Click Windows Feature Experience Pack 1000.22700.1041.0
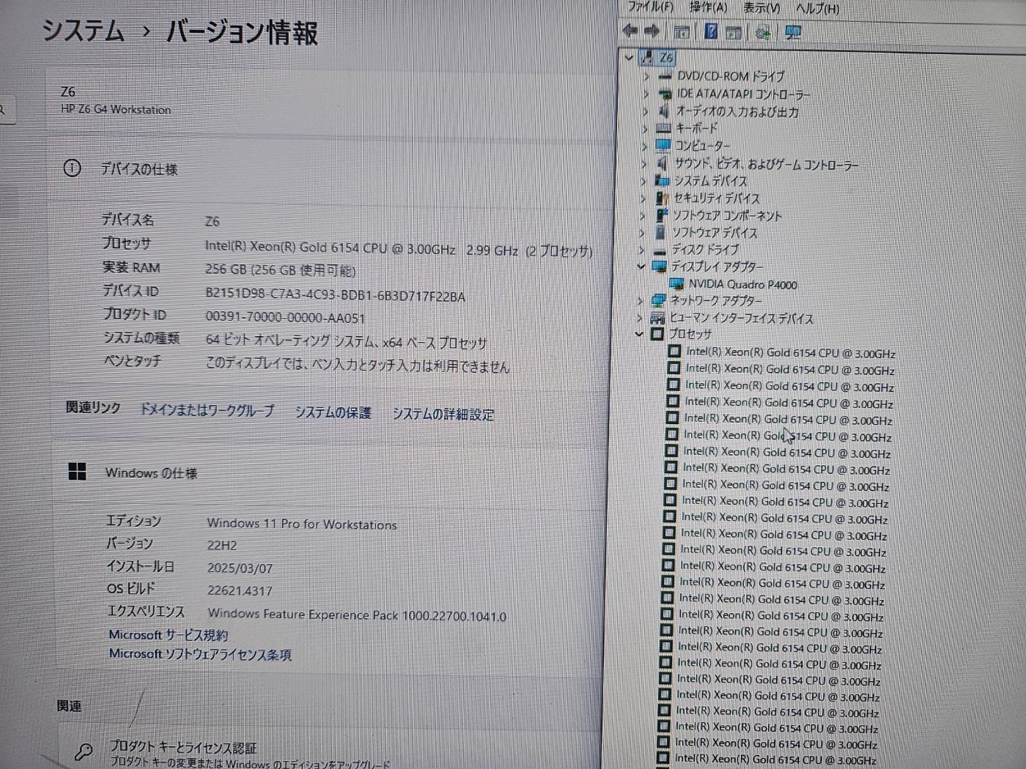The image size is (1026, 769). pyautogui.click(x=357, y=614)
